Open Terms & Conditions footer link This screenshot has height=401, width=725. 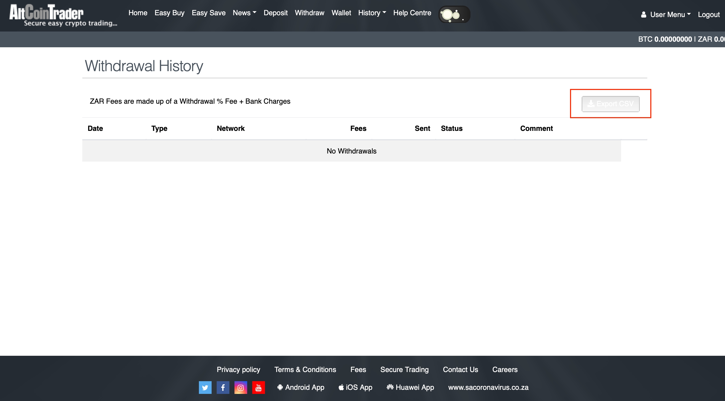[x=305, y=369]
